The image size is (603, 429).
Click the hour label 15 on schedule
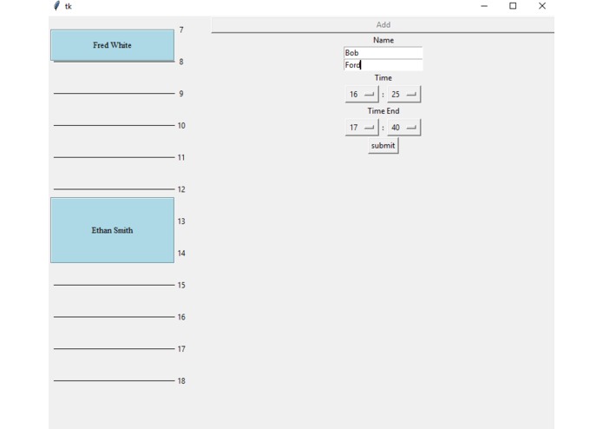[181, 285]
